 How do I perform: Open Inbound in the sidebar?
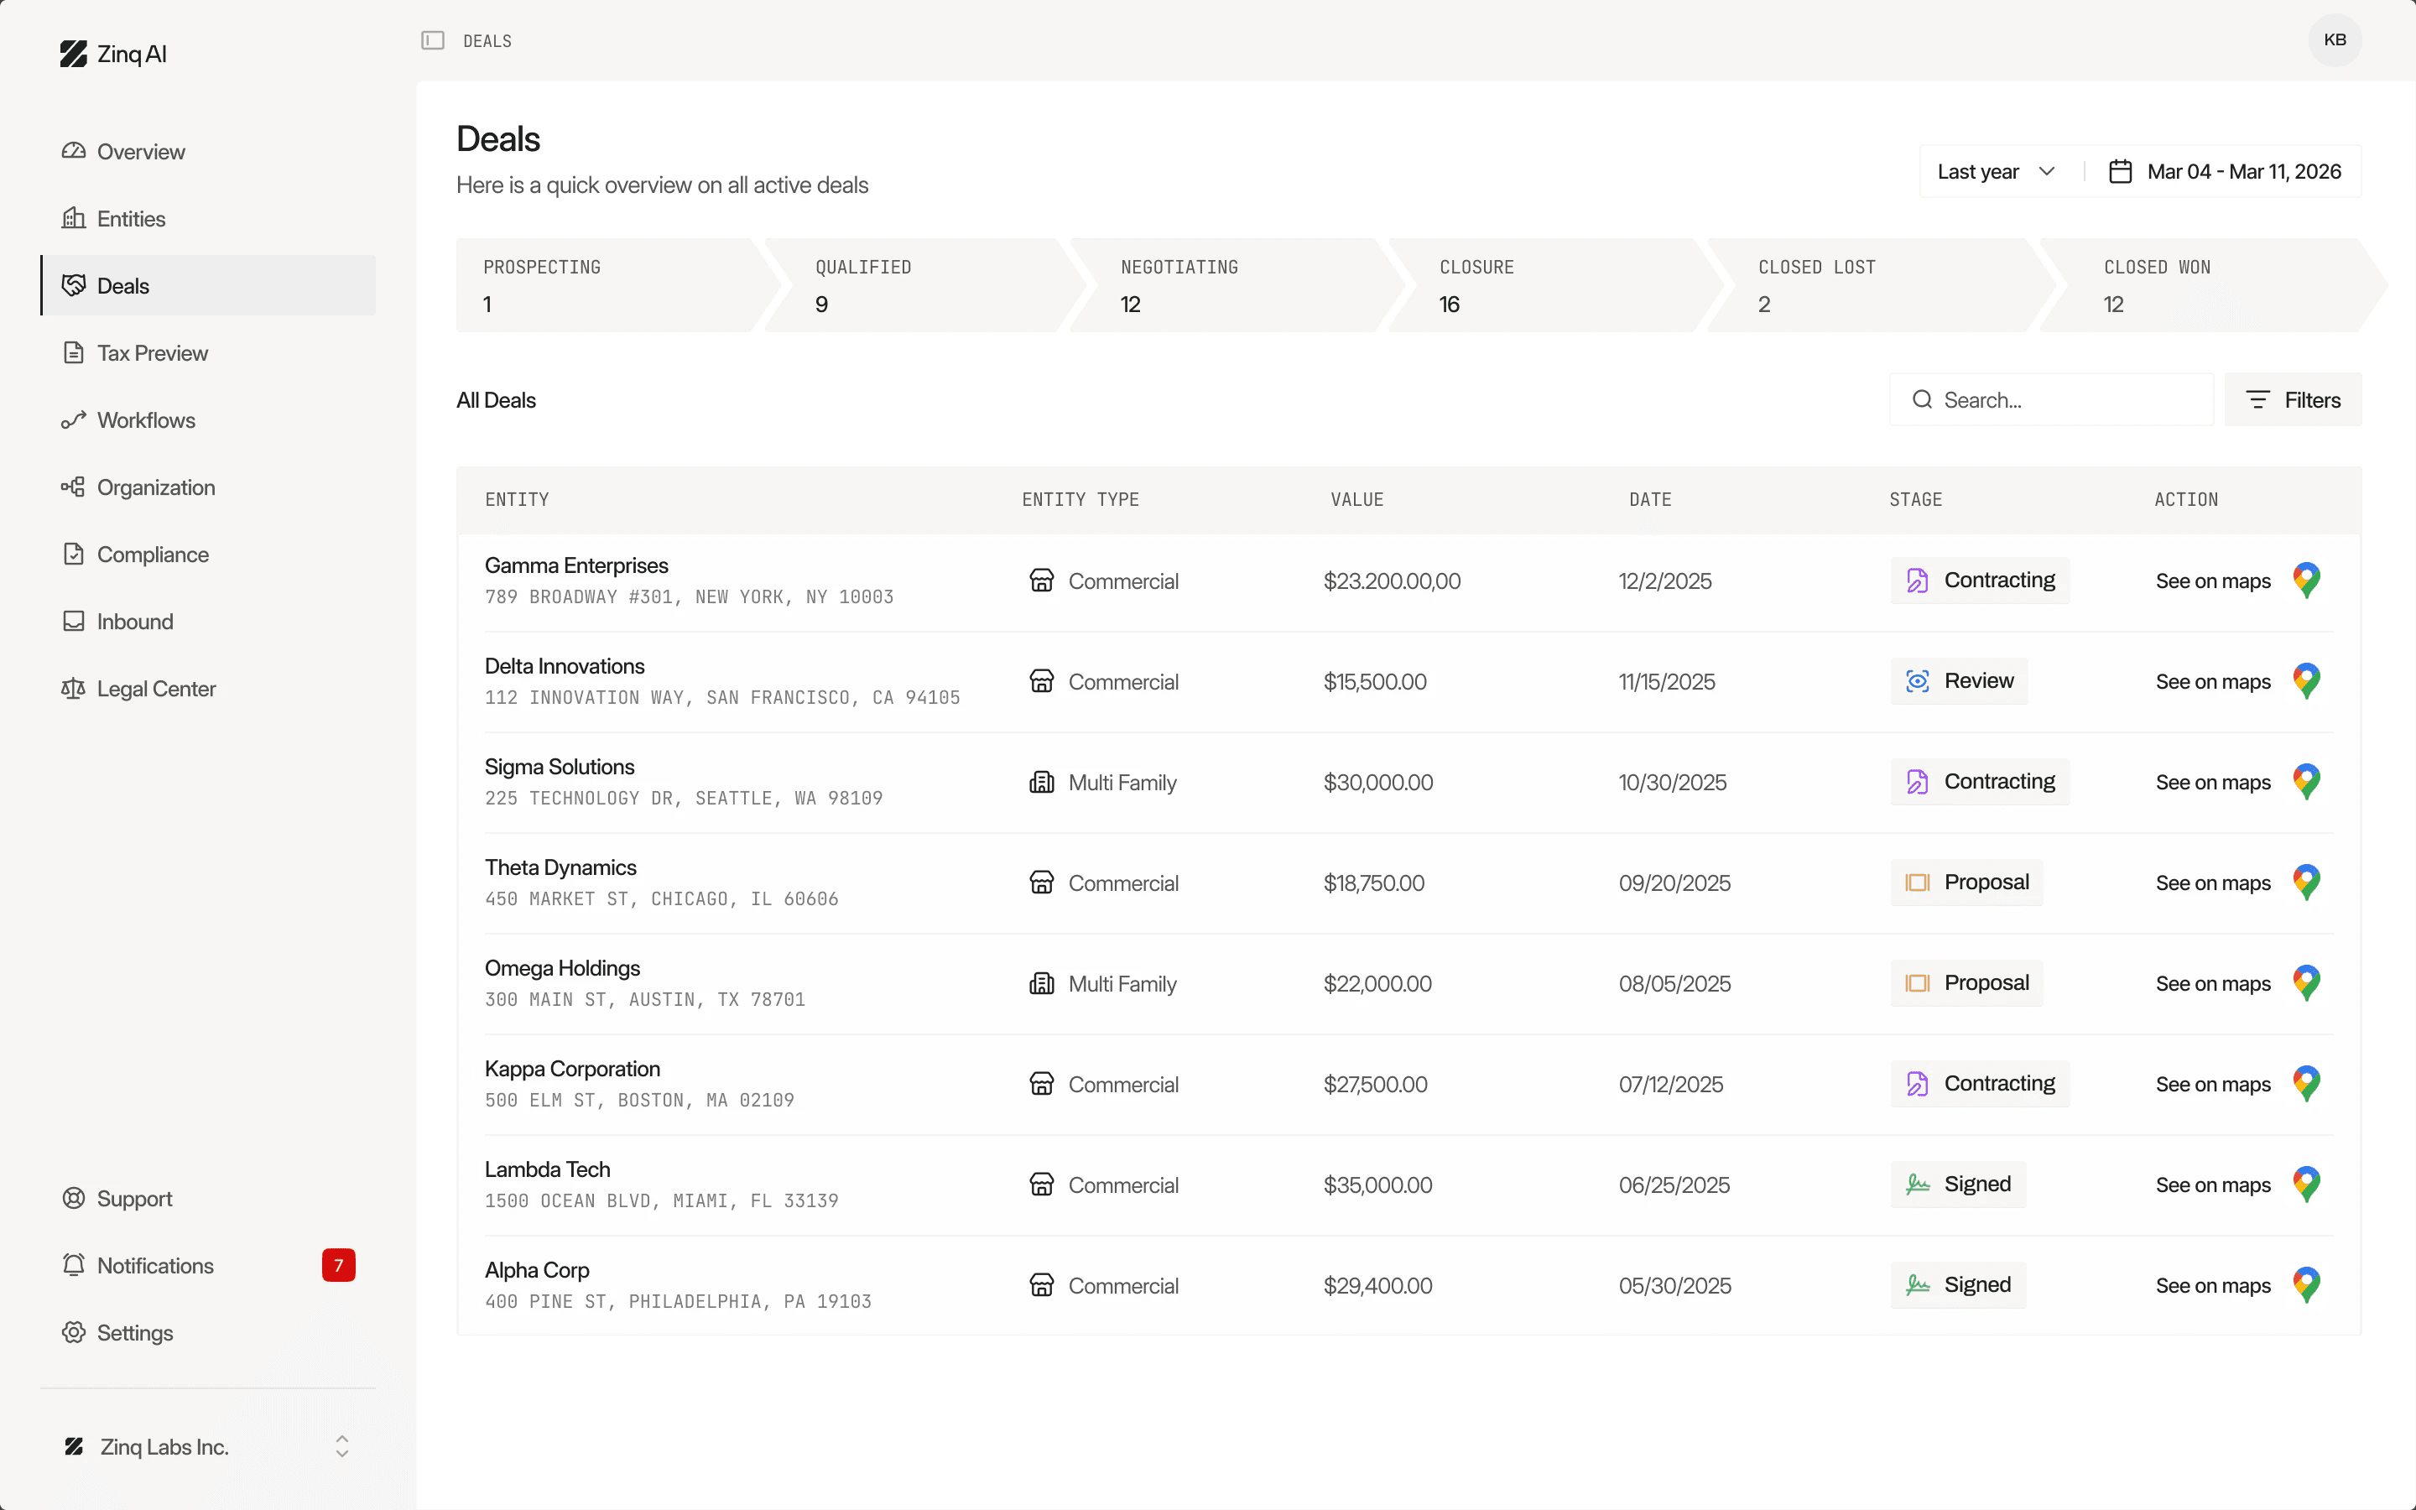[x=208, y=621]
